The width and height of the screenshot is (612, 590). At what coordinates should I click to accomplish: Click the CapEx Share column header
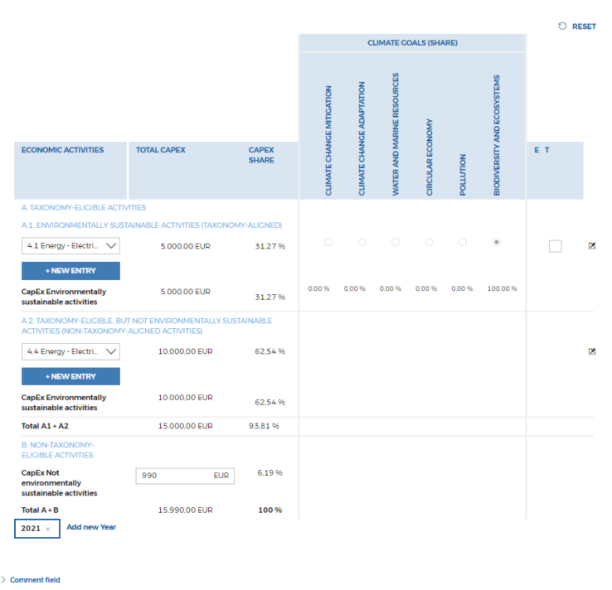pyautogui.click(x=261, y=155)
